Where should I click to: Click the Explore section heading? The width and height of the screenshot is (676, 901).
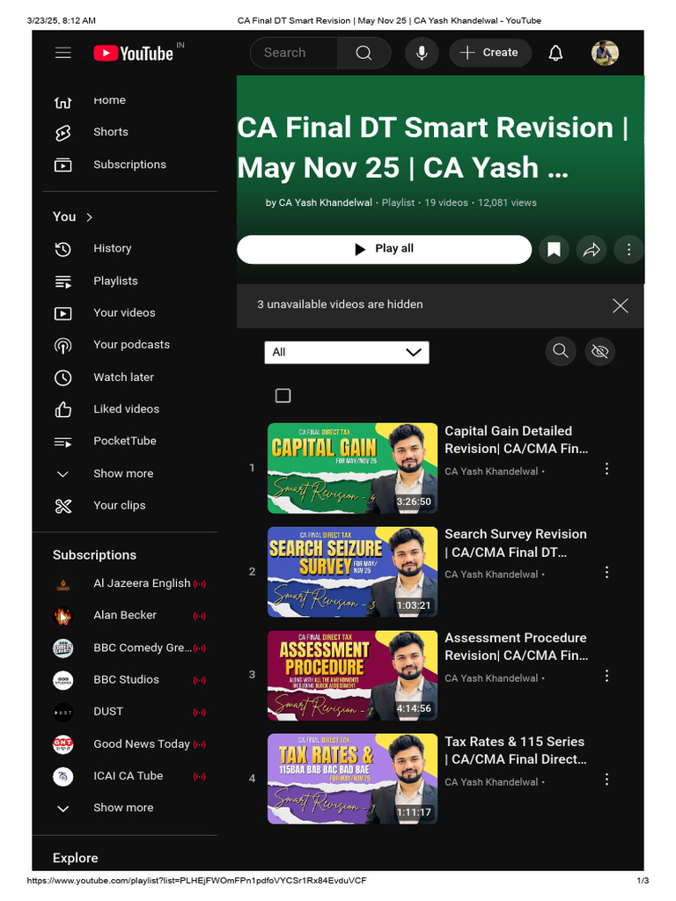[x=76, y=859]
